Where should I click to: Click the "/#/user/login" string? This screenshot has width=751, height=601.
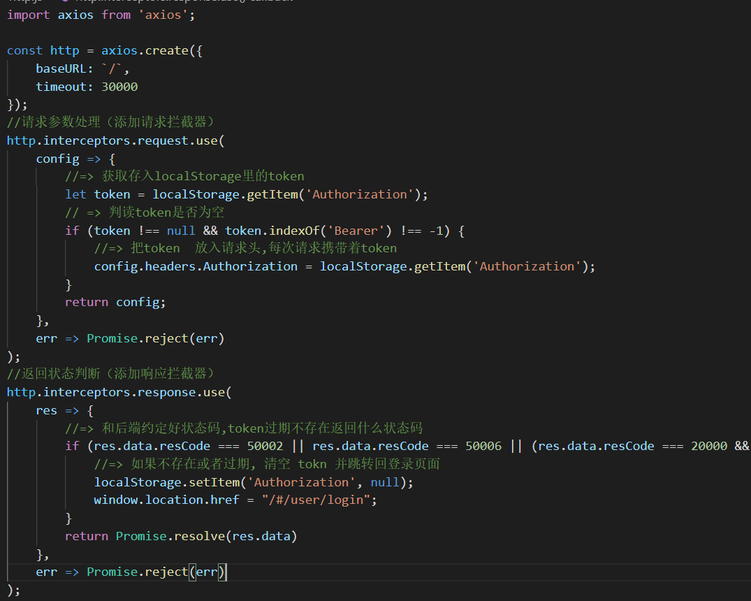pyautogui.click(x=316, y=500)
